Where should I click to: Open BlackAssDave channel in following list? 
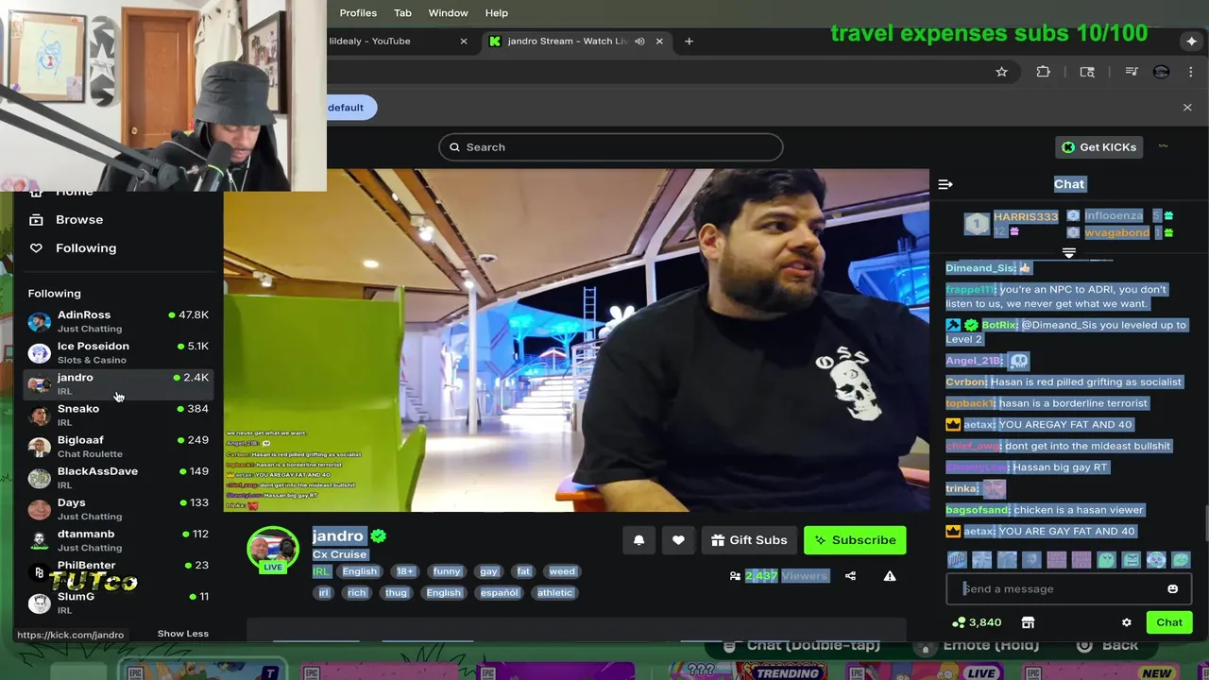point(118,477)
